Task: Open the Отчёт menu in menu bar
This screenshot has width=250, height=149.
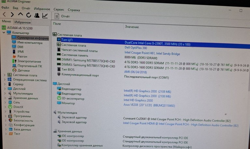Action: tap(26, 8)
